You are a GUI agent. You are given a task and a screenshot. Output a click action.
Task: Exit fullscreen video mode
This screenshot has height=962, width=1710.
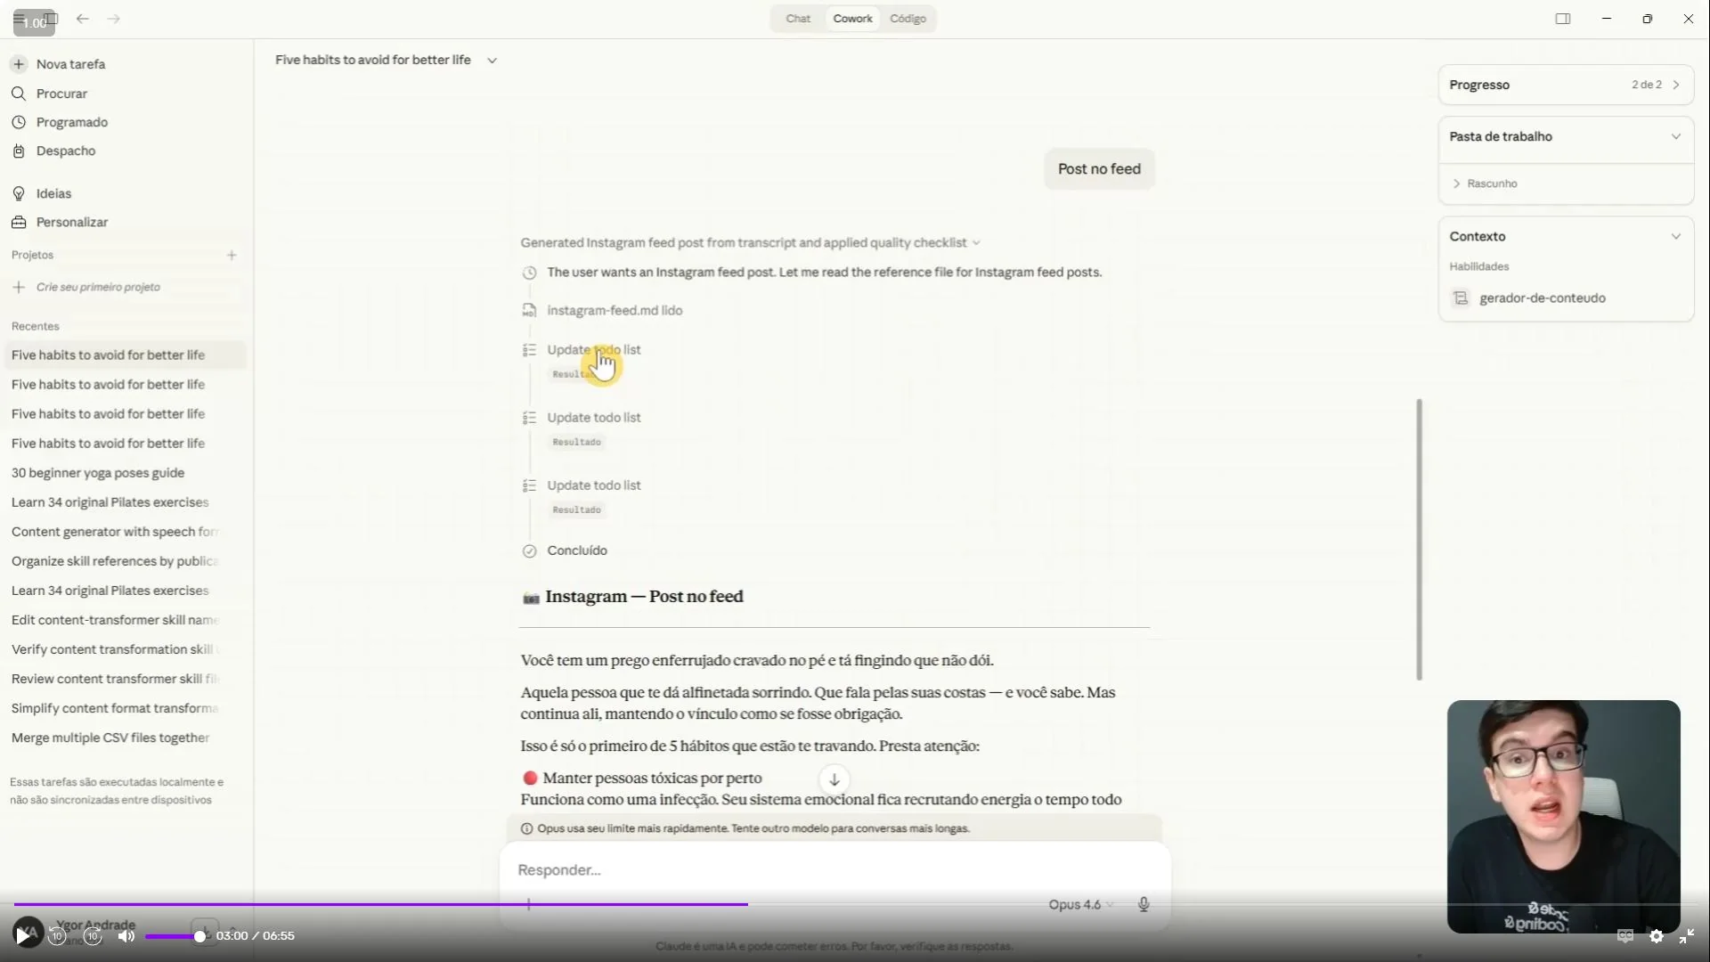coord(1687,936)
